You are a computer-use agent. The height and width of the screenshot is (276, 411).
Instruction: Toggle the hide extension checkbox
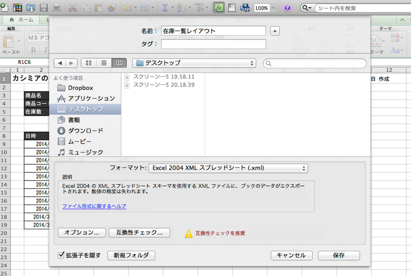point(61,255)
